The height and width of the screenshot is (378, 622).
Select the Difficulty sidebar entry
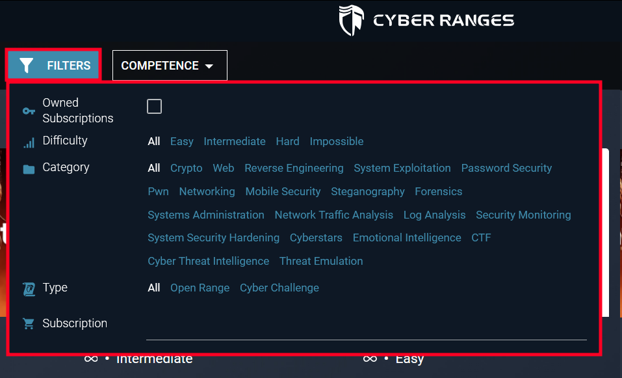pos(65,141)
